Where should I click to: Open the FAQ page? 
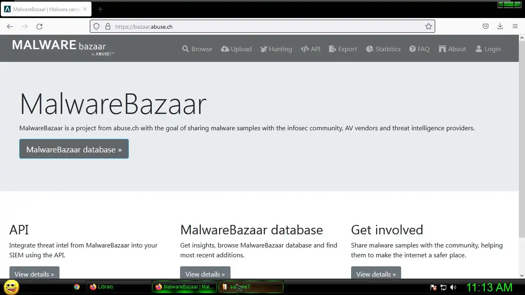pos(419,49)
